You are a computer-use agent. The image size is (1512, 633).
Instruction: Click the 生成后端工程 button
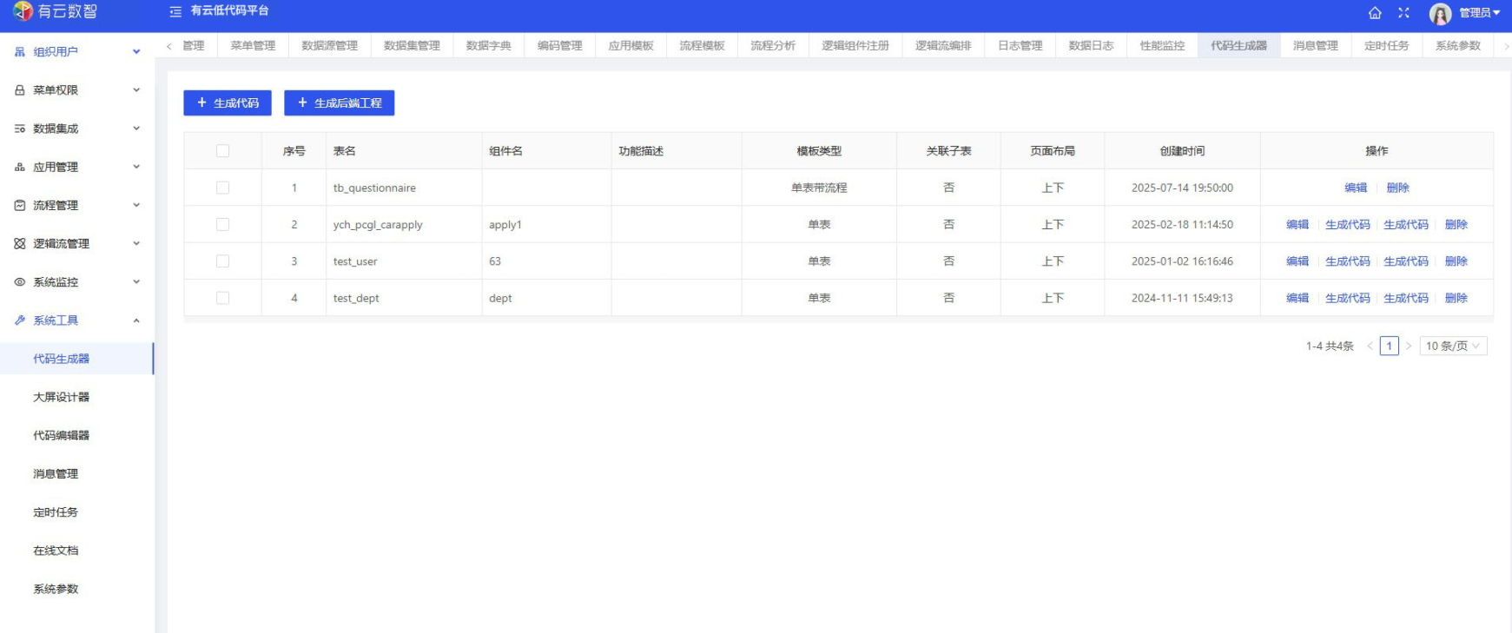pos(339,103)
